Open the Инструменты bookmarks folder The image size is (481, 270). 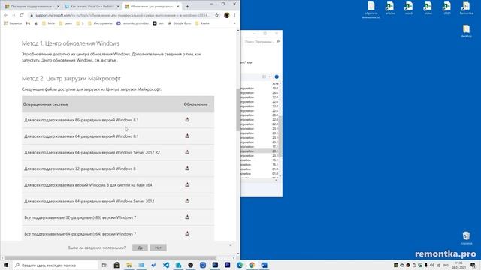tap(100, 23)
